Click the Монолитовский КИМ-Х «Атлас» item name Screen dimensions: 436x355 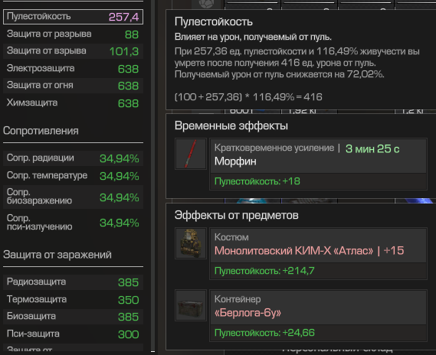click(293, 251)
